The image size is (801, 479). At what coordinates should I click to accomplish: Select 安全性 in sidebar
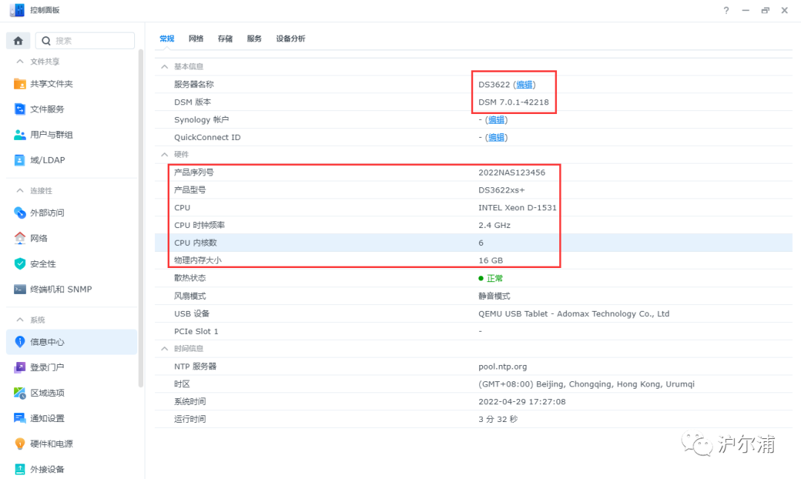[49, 264]
